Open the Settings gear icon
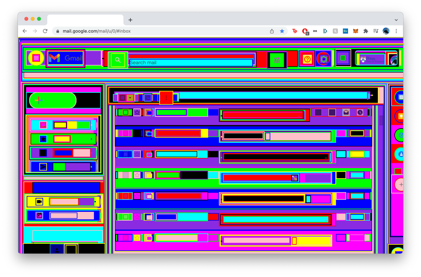This screenshot has height=277, width=421. coord(323,59)
